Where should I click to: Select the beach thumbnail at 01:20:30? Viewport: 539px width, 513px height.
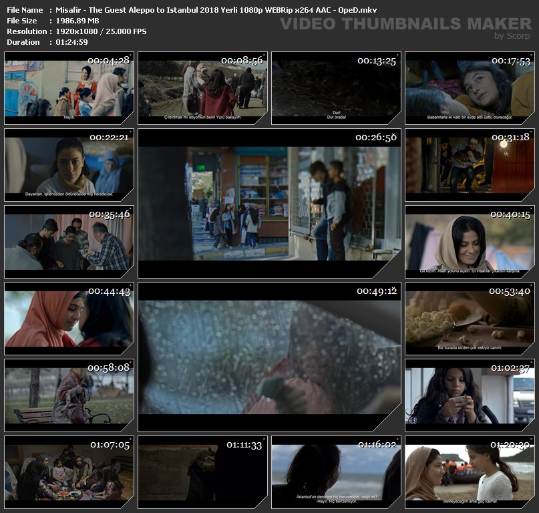point(470,472)
